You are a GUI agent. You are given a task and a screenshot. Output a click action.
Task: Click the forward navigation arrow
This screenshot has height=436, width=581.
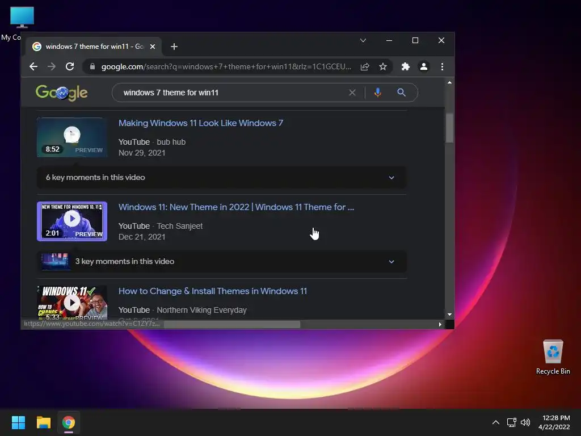[52, 67]
